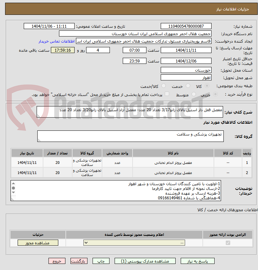Click the 'تاریخ نیاز' column header
Viewport: 258px width, 270px height.
point(27,153)
